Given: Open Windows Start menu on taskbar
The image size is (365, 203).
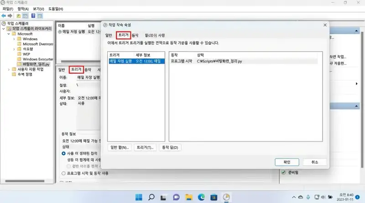Looking at the screenshot, I should (x=139, y=197).
